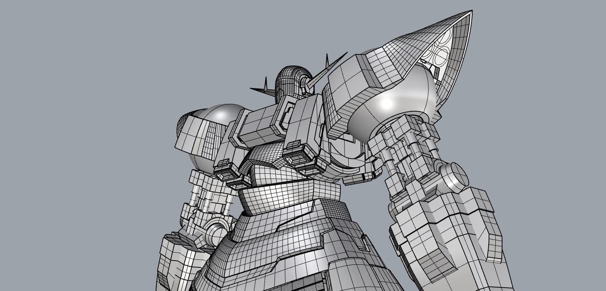Click the circular thrusters inside the cone shield

pos(441,49)
